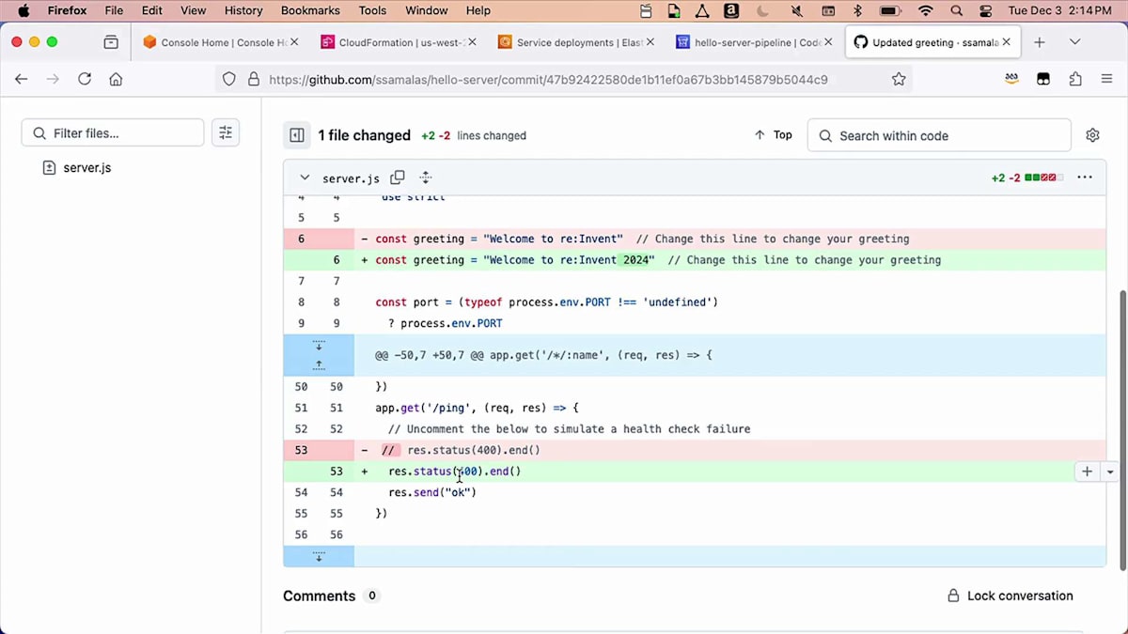Screen dimensions: 1128x634
Task: Open Bluetooth status menu
Action: click(x=857, y=10)
